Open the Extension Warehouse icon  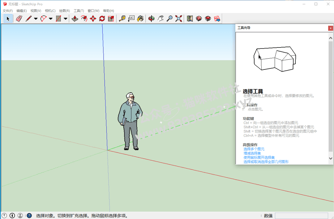tap(208, 19)
